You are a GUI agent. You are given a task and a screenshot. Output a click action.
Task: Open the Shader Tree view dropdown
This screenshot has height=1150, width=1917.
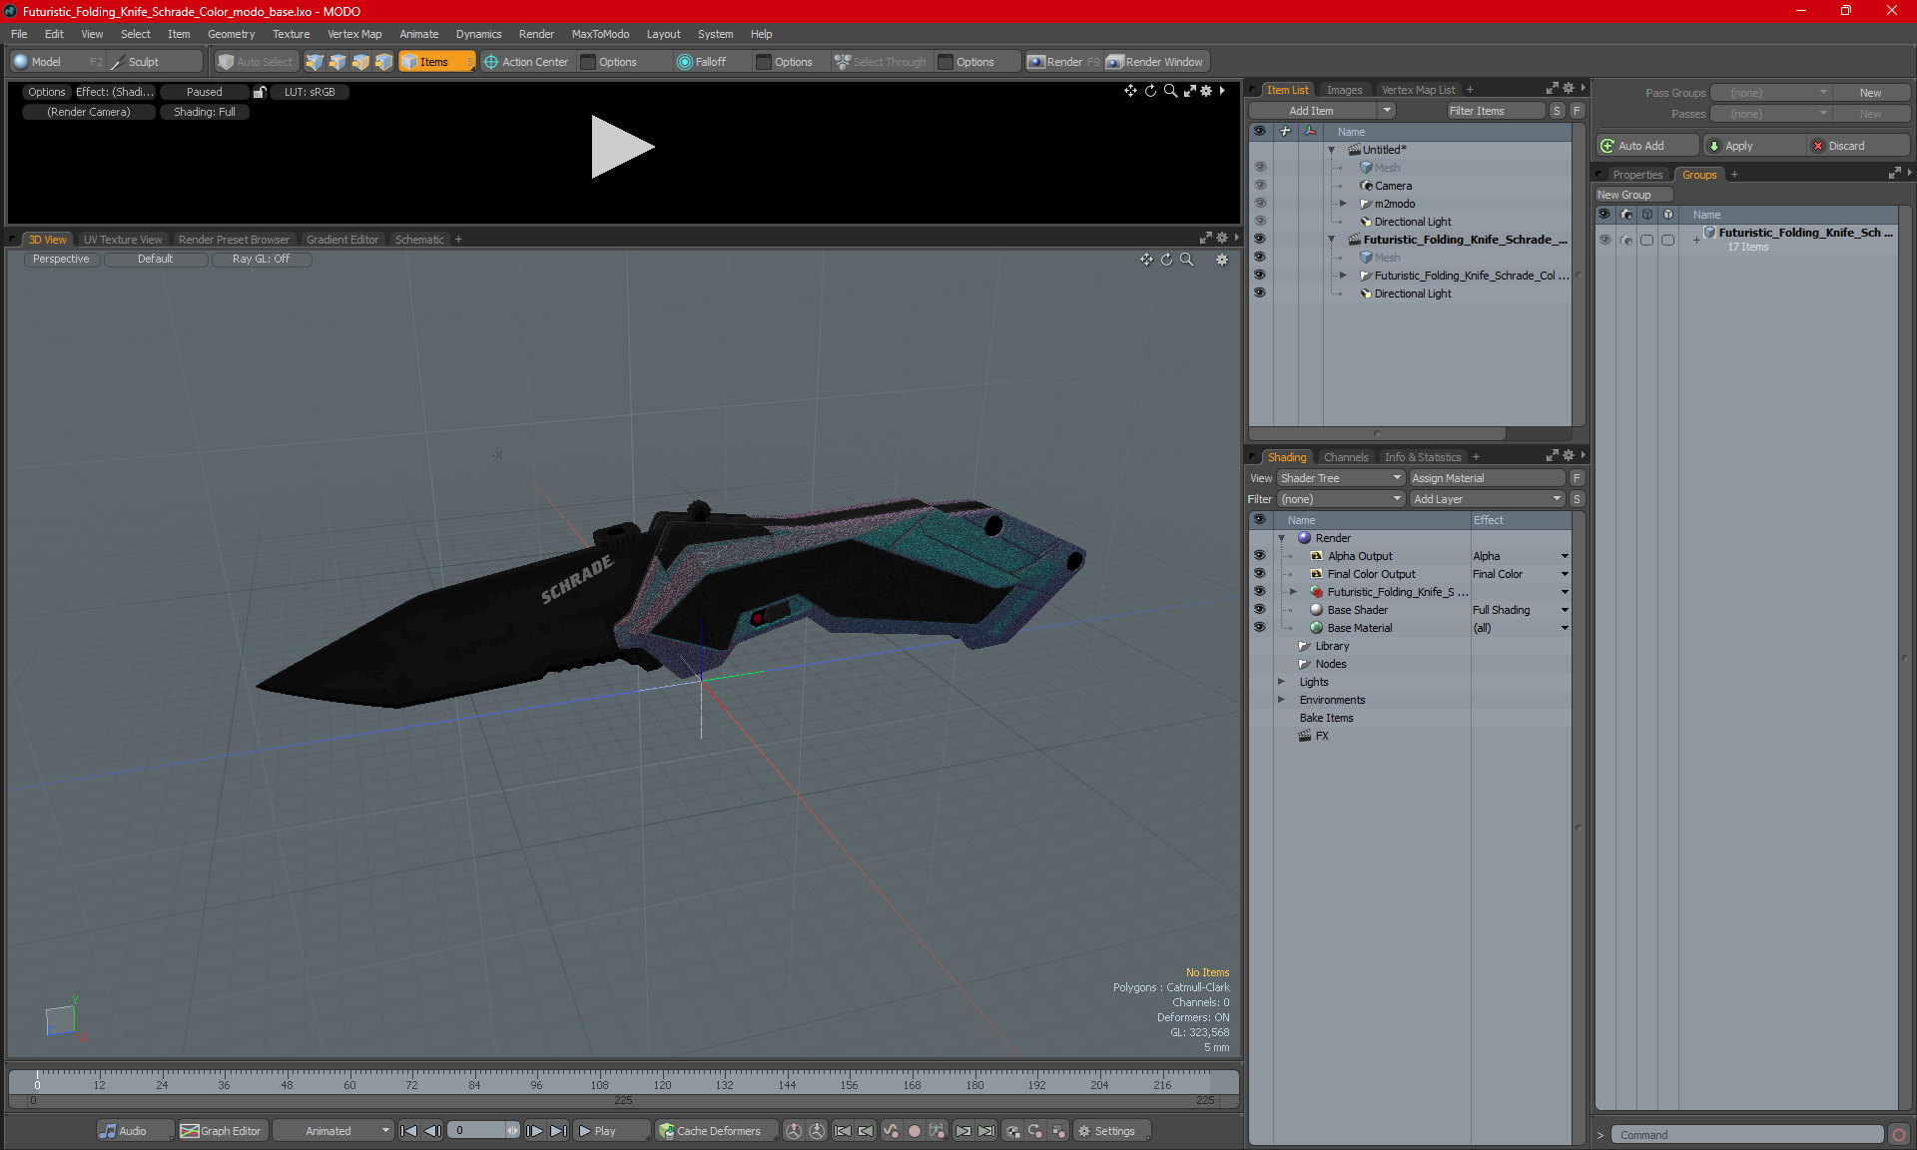point(1342,478)
